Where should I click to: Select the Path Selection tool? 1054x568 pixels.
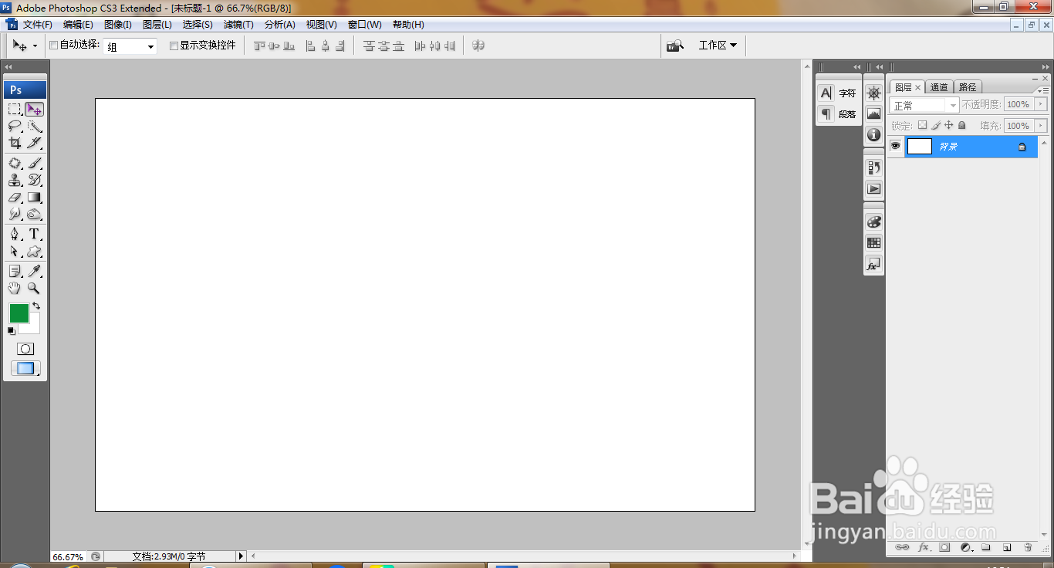[15, 252]
